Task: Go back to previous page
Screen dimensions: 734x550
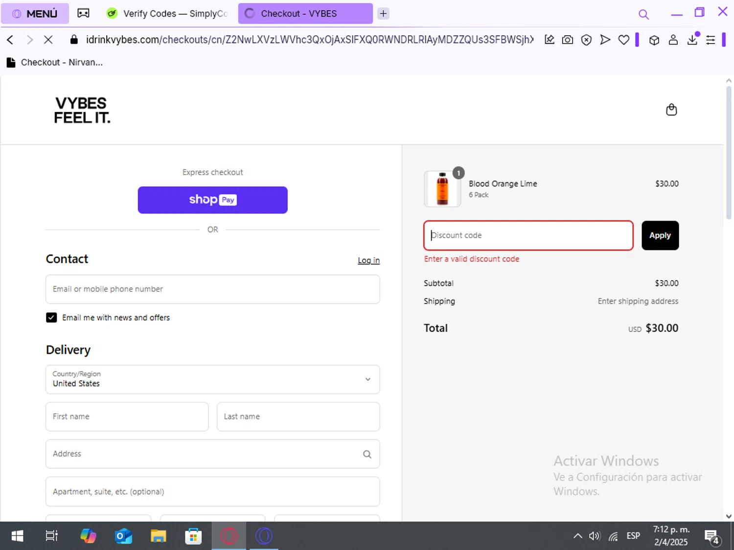Action: pyautogui.click(x=10, y=40)
